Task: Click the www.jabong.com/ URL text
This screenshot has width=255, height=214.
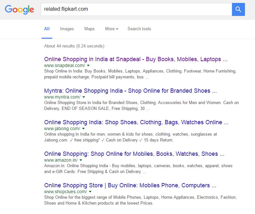Action: 62,128
